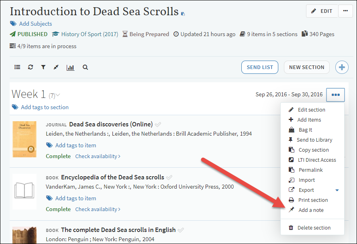Toggle checkmark beside The complete Dead Sea scrolls

point(181,230)
